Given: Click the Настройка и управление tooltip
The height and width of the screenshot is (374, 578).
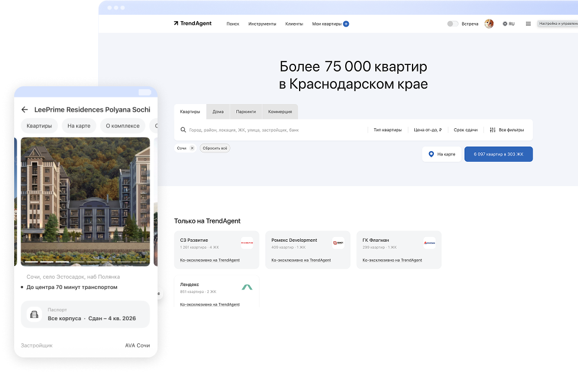Looking at the screenshot, I should (557, 24).
